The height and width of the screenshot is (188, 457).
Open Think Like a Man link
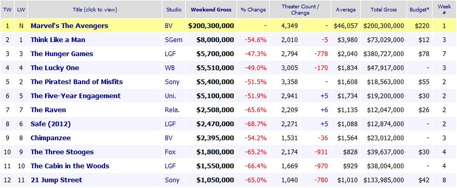[58, 39]
